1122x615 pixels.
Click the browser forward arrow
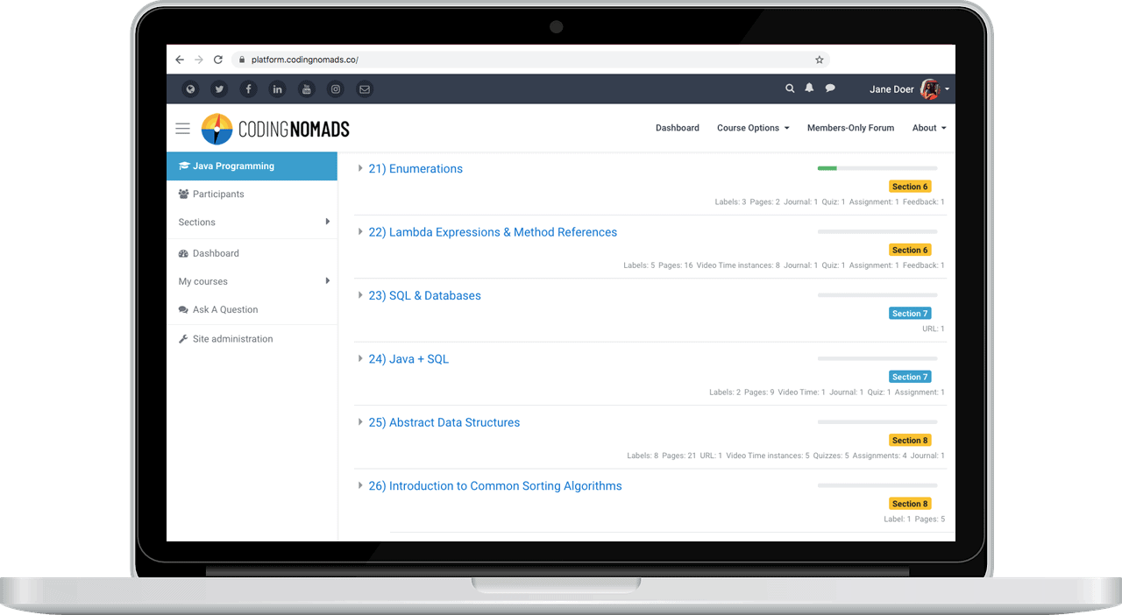199,60
